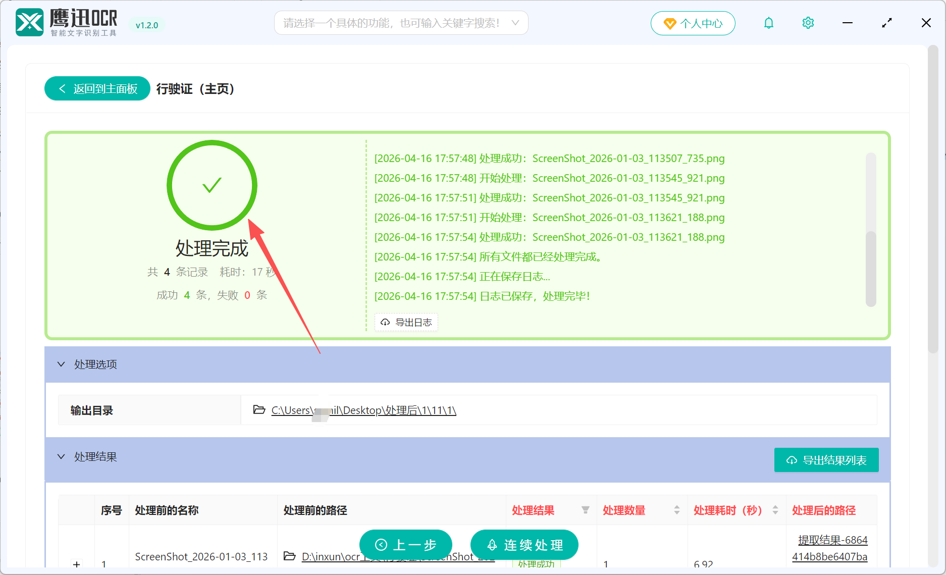Viewport: 946px width, 575px height.
Task: Click the cloud icon on 导出结果列表
Action: (x=792, y=460)
